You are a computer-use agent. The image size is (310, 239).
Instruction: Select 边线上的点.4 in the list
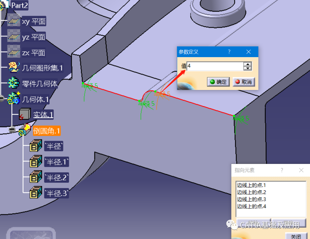point(251,206)
